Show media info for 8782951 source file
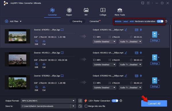The image size is (172, 111). (62, 30)
